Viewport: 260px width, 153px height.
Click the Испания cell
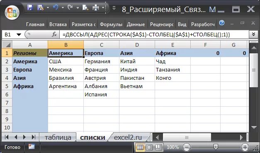[x=101, y=94]
